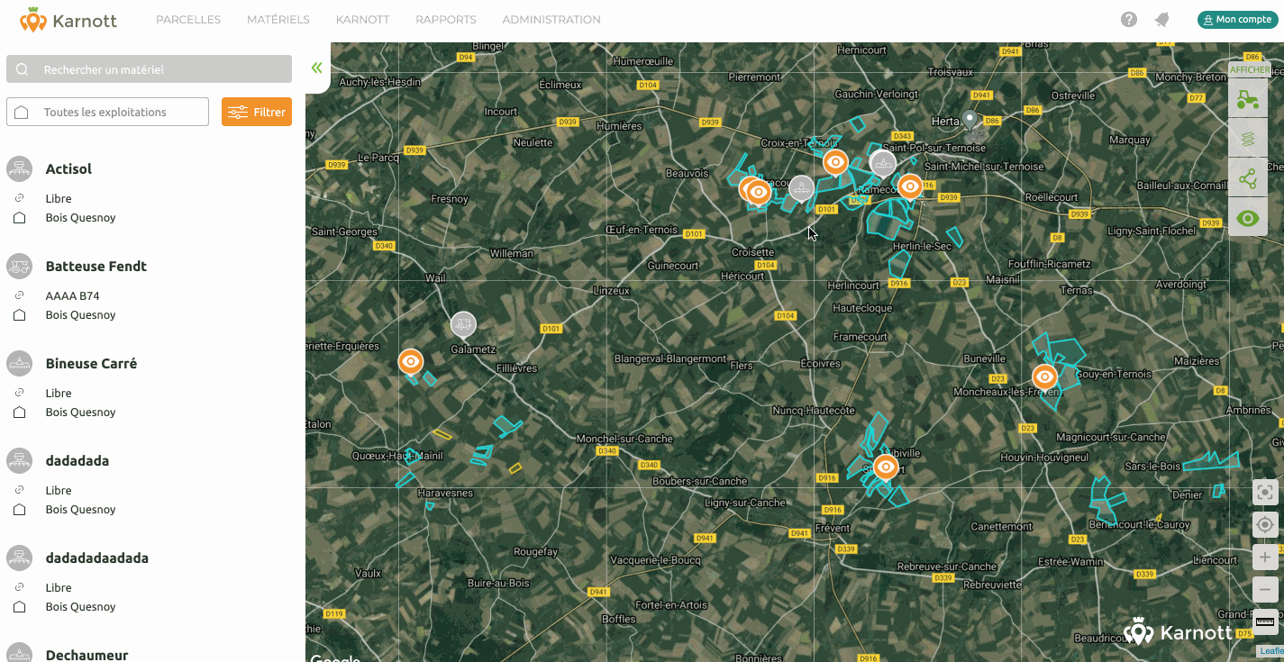
Task: Click the dadadadaadada equipment icon
Action: pyautogui.click(x=19, y=558)
